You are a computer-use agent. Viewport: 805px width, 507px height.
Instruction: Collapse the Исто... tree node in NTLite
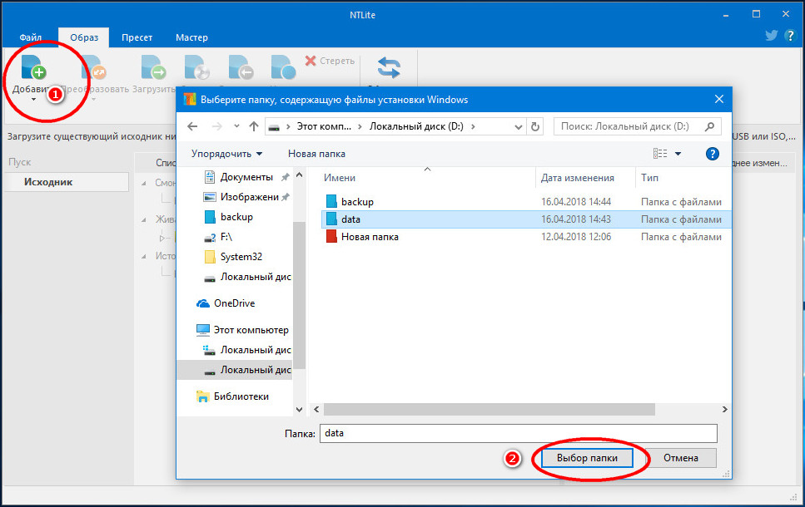144,256
